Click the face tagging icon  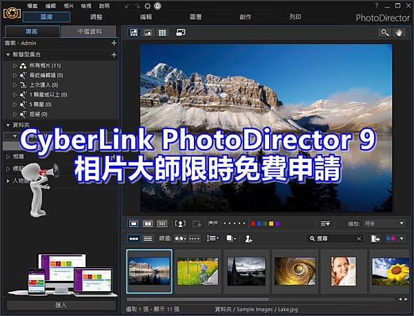pos(180,224)
